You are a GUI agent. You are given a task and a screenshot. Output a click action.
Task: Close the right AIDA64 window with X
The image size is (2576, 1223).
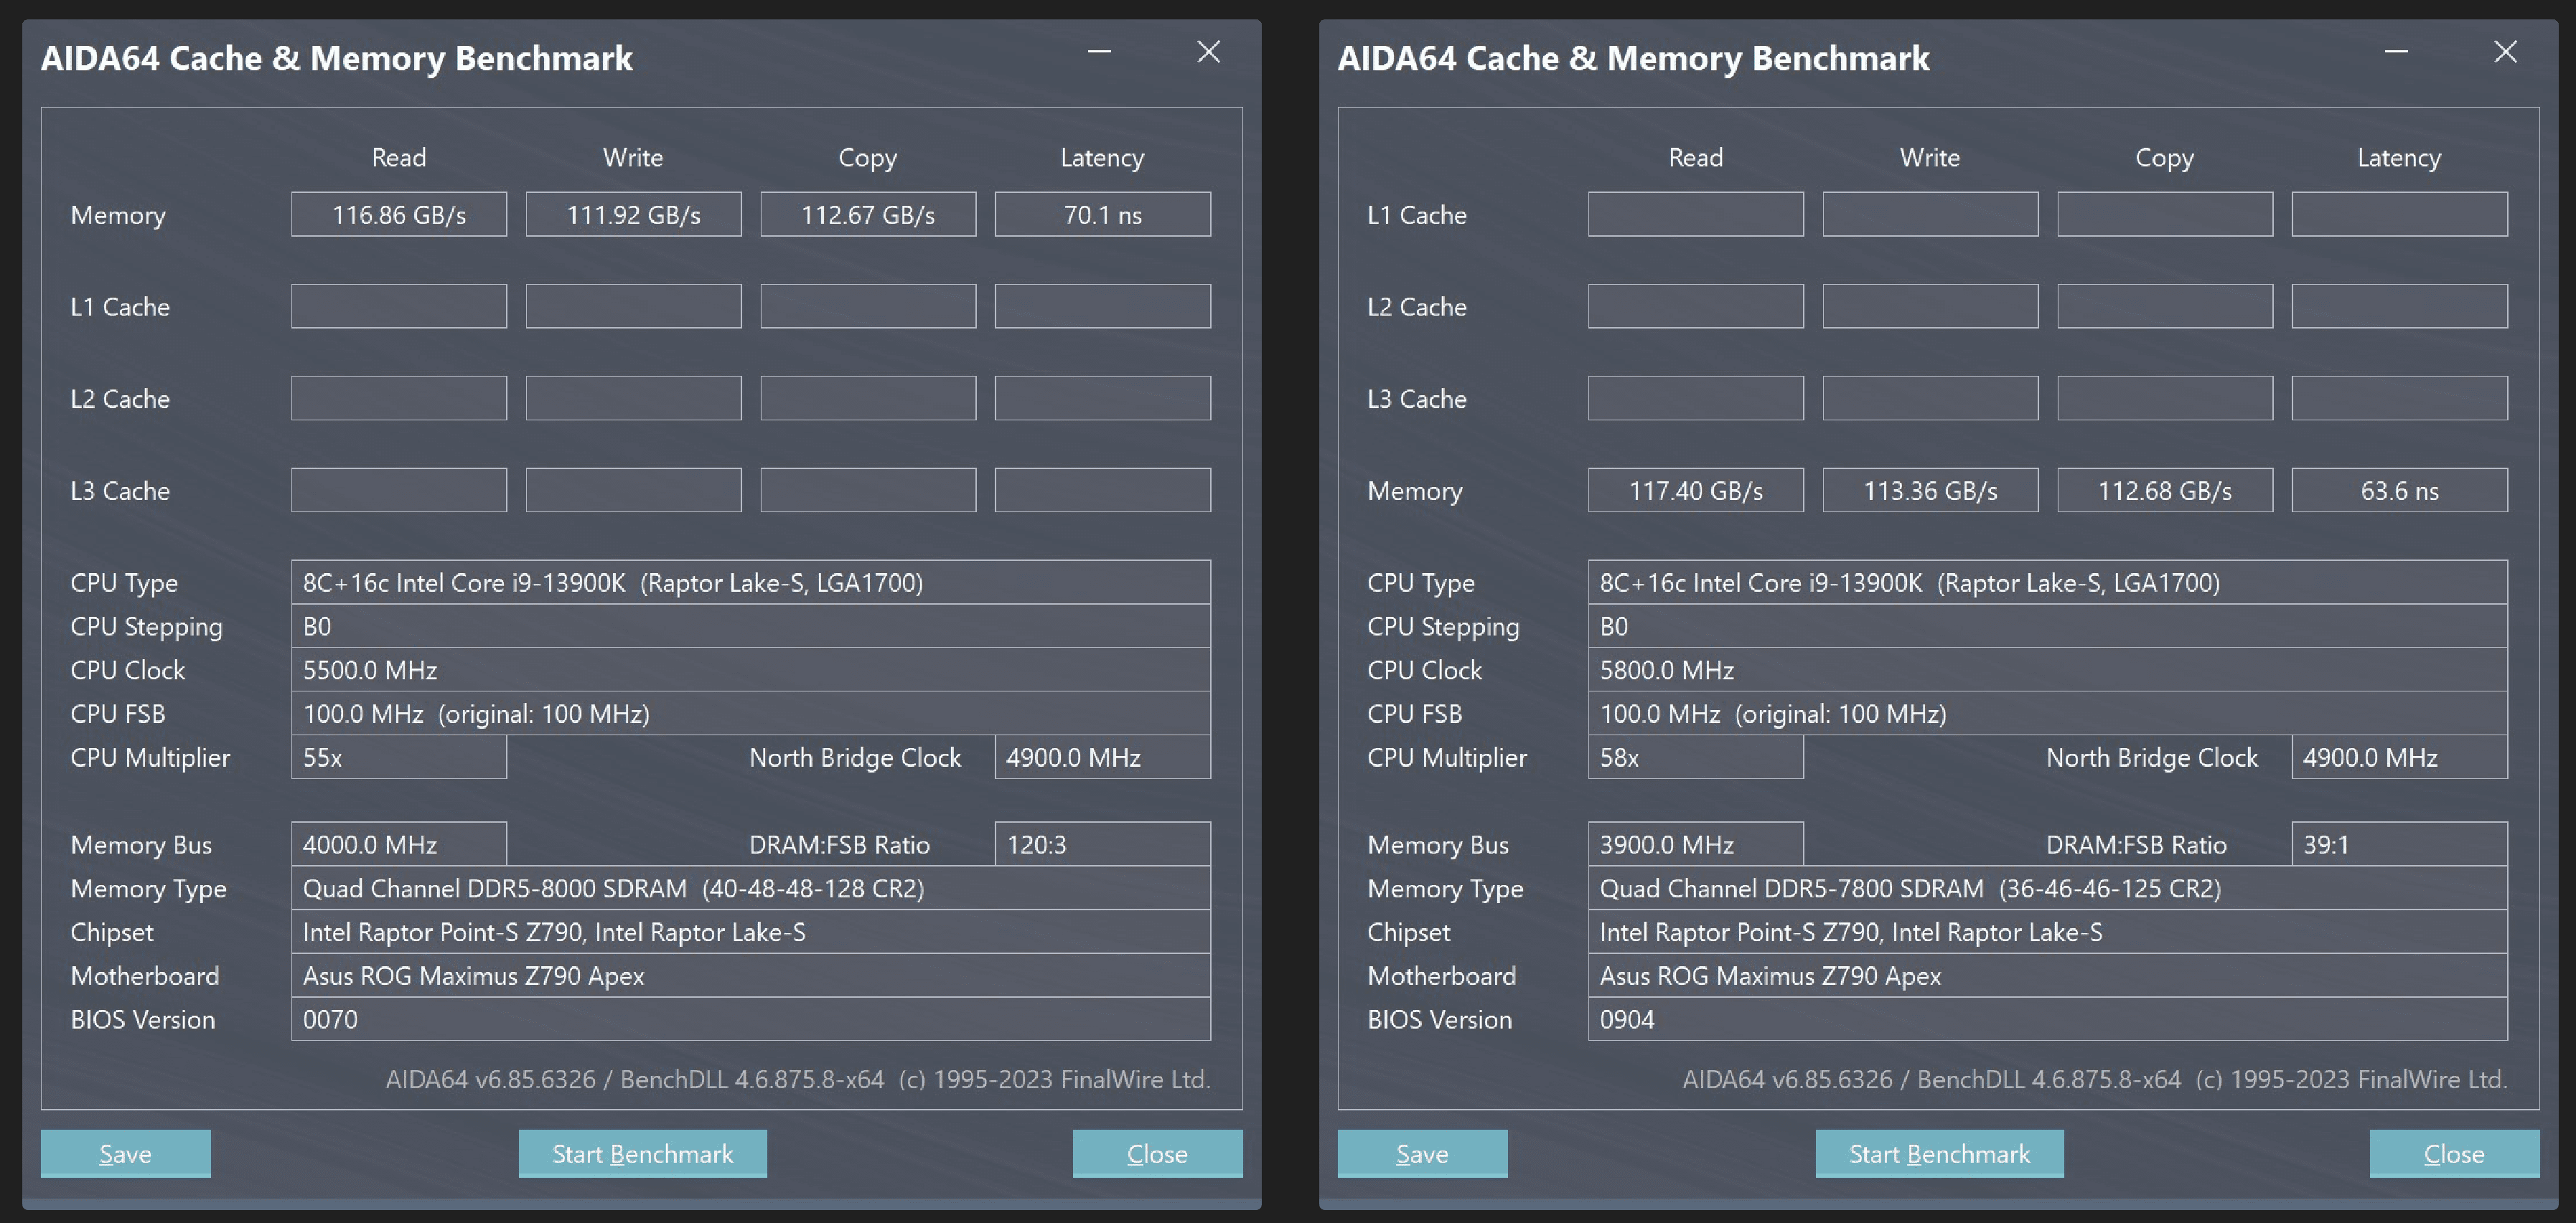coord(2505,52)
